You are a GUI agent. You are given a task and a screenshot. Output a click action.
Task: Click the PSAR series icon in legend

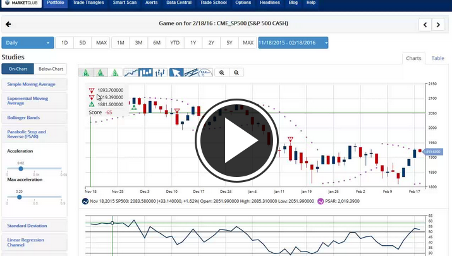tap(321, 201)
